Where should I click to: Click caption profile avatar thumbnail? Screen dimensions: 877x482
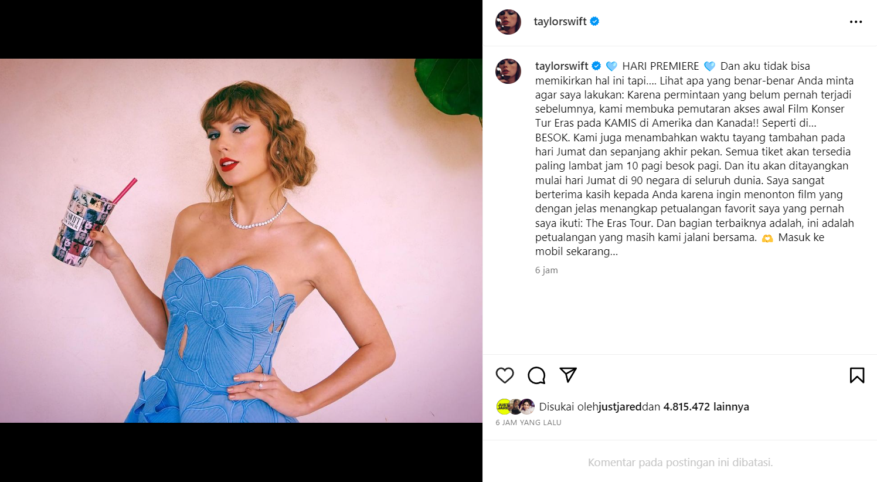coord(508,71)
